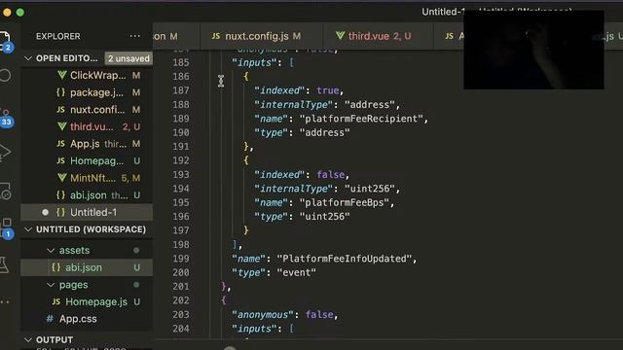This screenshot has width=623, height=350.
Task: Click the JS icon beside App.js
Action: pyautogui.click(x=60, y=144)
